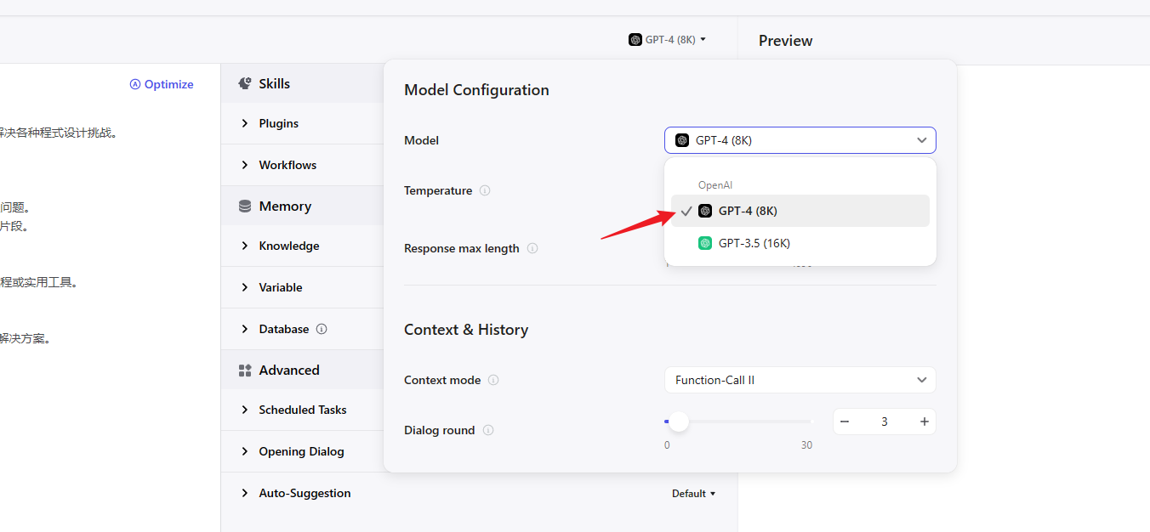Open the Context mode Function-Call II dropdown
Viewport: 1150px width, 532px height.
pyautogui.click(x=800, y=380)
